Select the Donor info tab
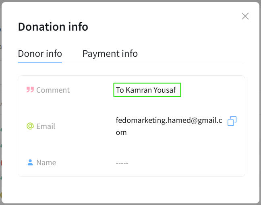Viewport: 261px width, 205px height. point(40,54)
